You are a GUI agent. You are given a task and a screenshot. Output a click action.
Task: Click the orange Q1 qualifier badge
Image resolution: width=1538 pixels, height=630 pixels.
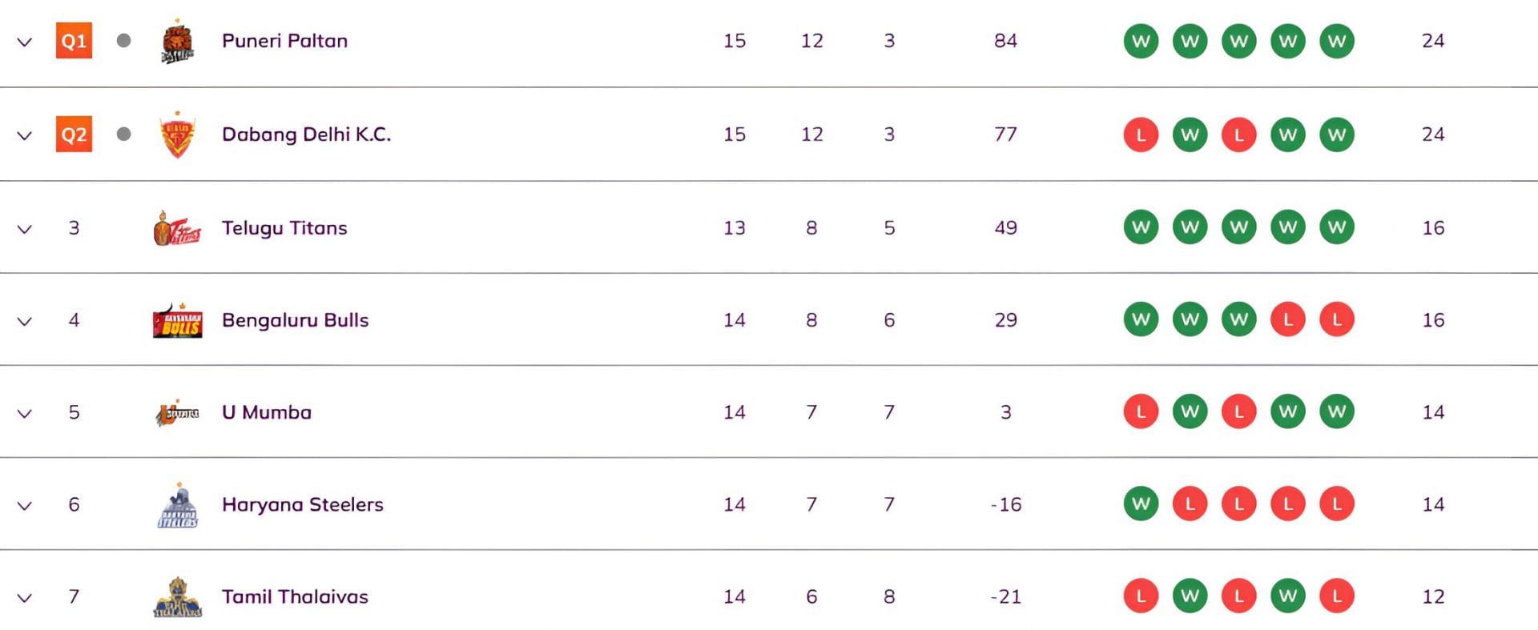pyautogui.click(x=74, y=41)
